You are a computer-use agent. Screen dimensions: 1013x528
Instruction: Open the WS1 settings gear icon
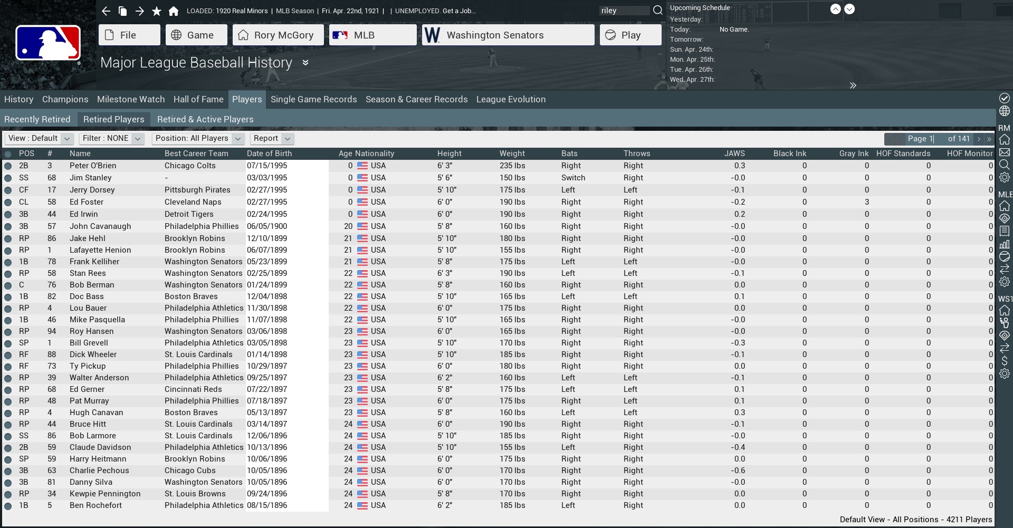1005,374
